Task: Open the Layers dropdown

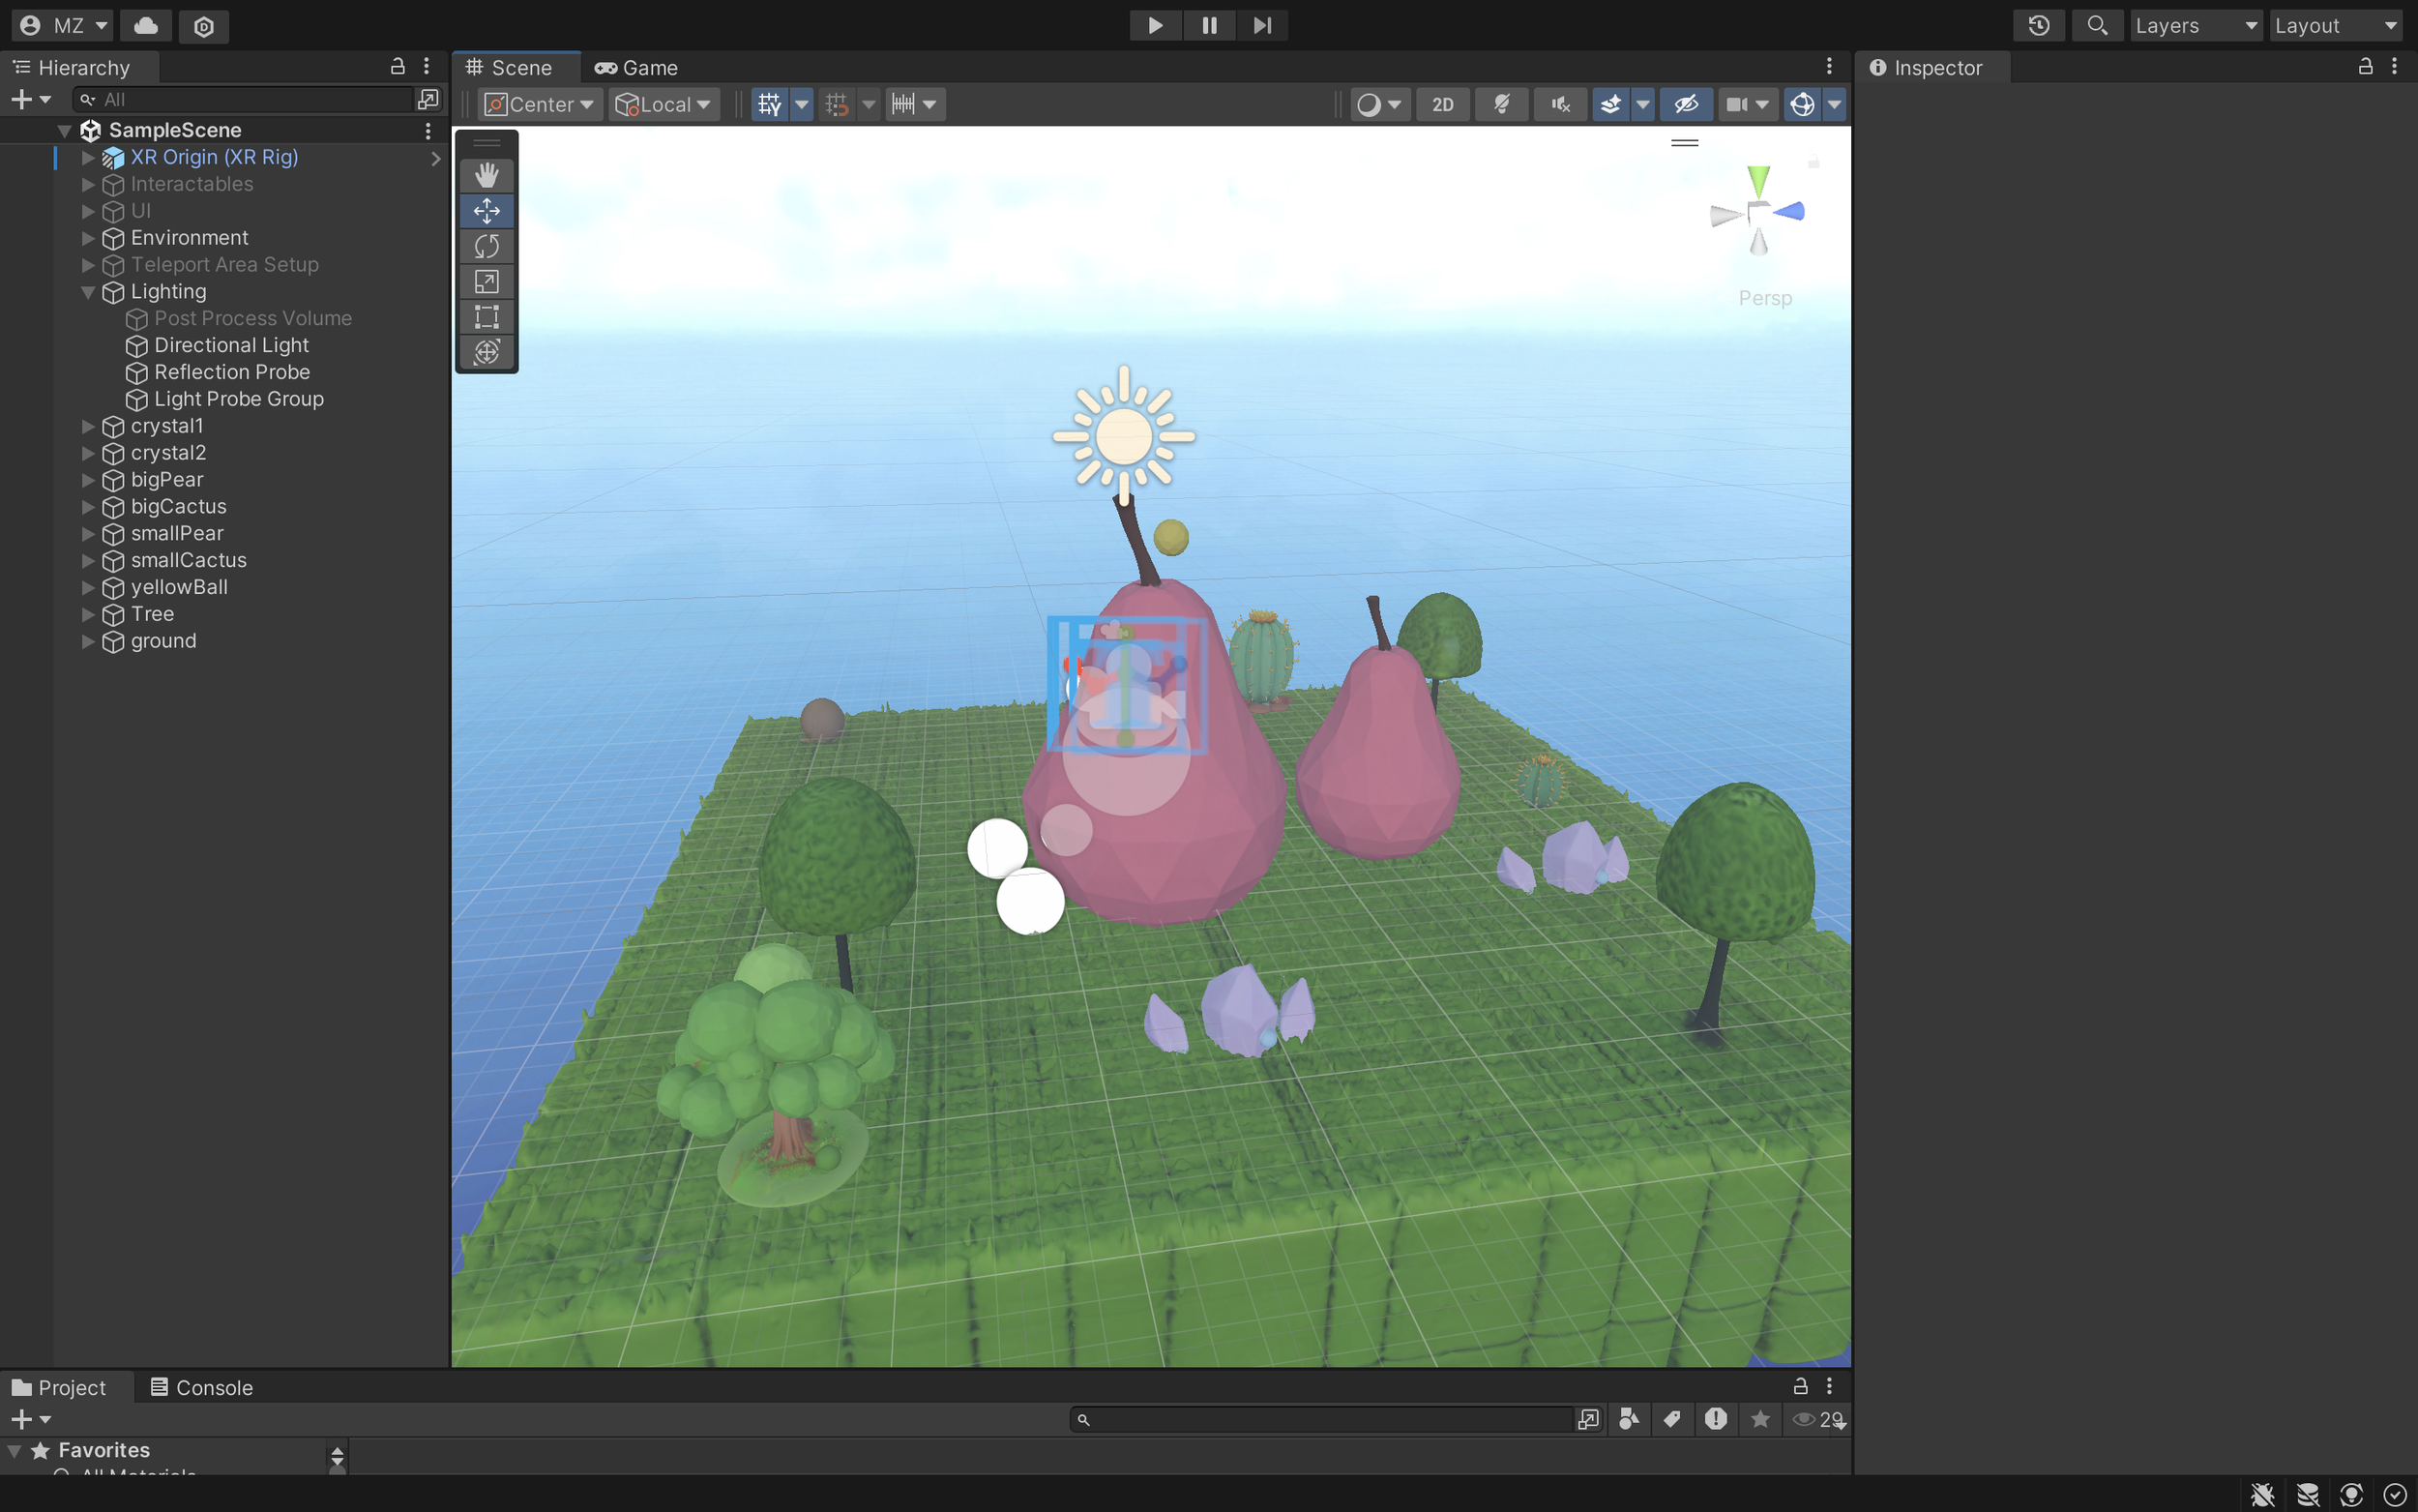Action: point(2197,25)
